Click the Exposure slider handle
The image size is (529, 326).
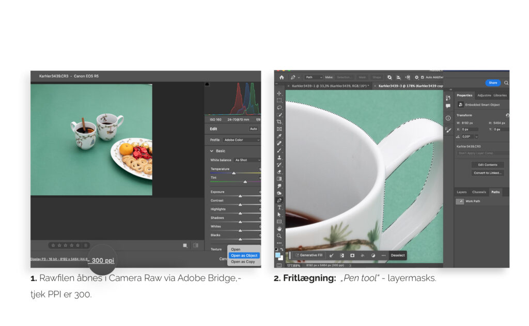coord(240,196)
